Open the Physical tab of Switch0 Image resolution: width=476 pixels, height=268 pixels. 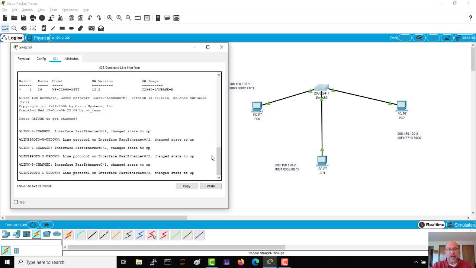pyautogui.click(x=23, y=58)
